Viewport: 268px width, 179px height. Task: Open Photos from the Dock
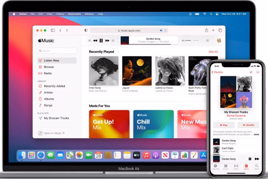tap(79, 155)
